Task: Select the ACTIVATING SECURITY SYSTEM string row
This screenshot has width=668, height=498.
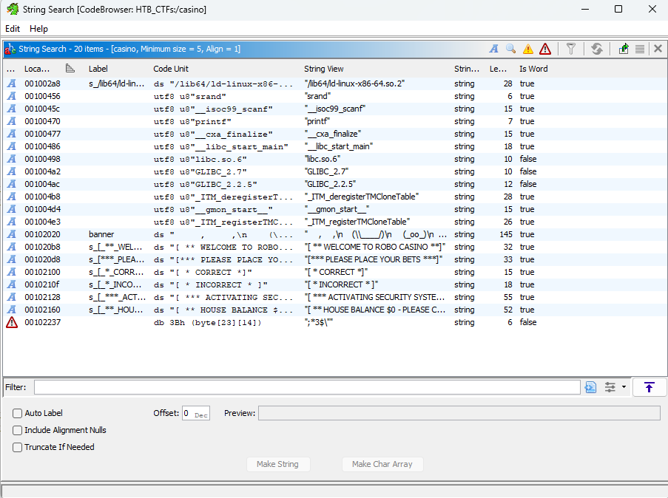Action: pyautogui.click(x=335, y=297)
